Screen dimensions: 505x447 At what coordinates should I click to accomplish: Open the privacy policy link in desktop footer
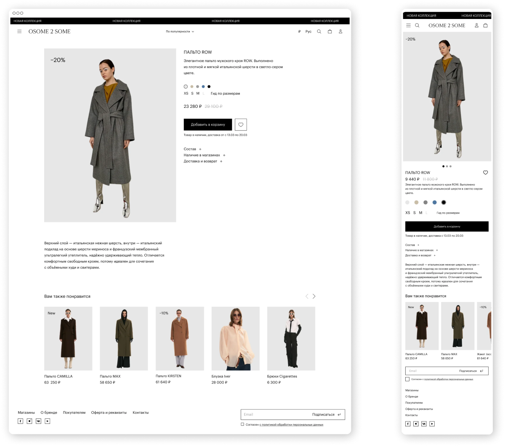(292, 425)
